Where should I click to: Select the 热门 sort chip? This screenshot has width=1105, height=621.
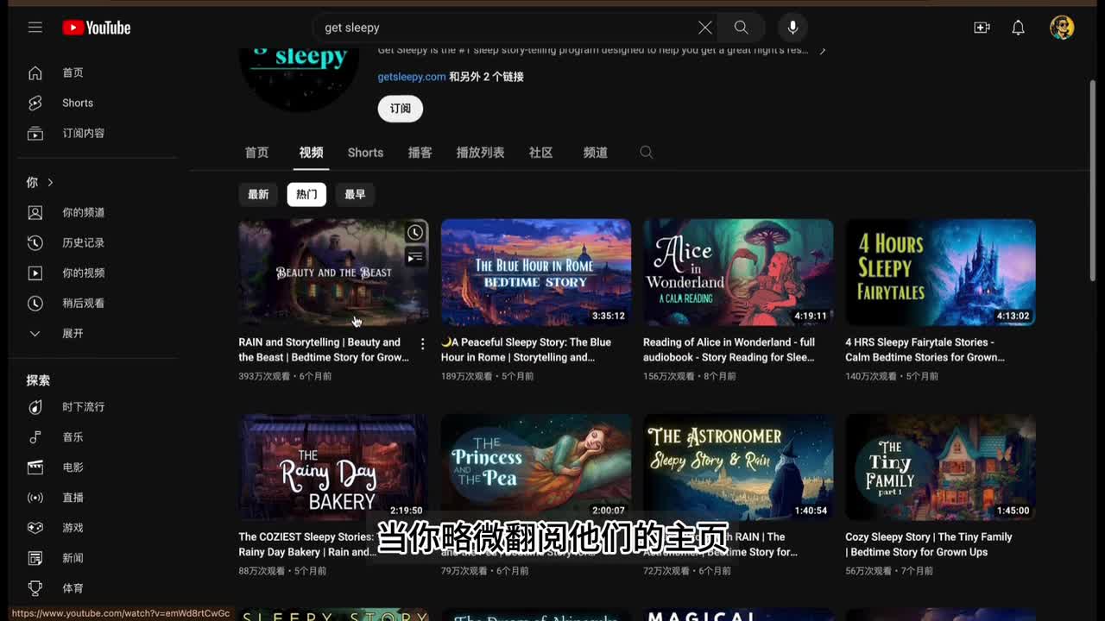306,195
